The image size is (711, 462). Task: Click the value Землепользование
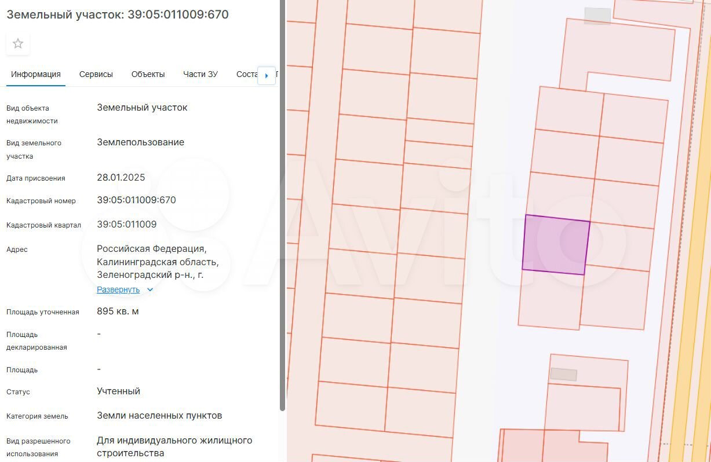(x=141, y=142)
